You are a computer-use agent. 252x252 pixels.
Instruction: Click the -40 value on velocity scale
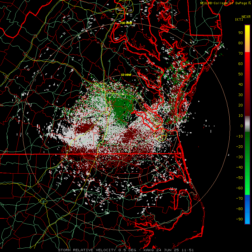[239, 167]
